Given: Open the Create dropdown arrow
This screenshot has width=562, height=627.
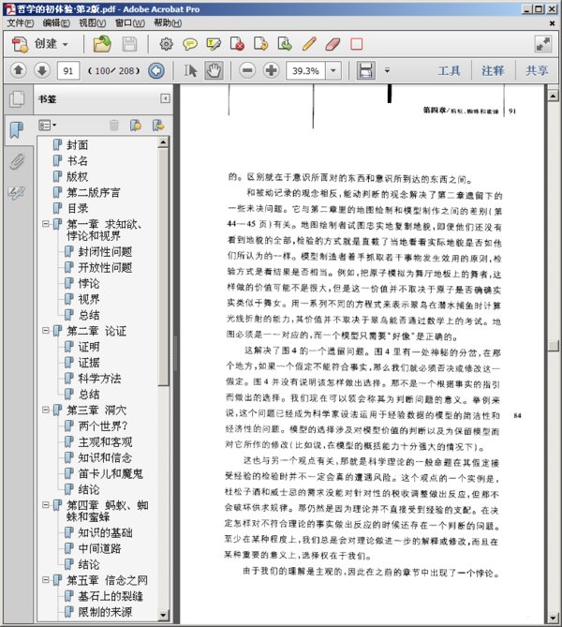Looking at the screenshot, I should (x=66, y=44).
